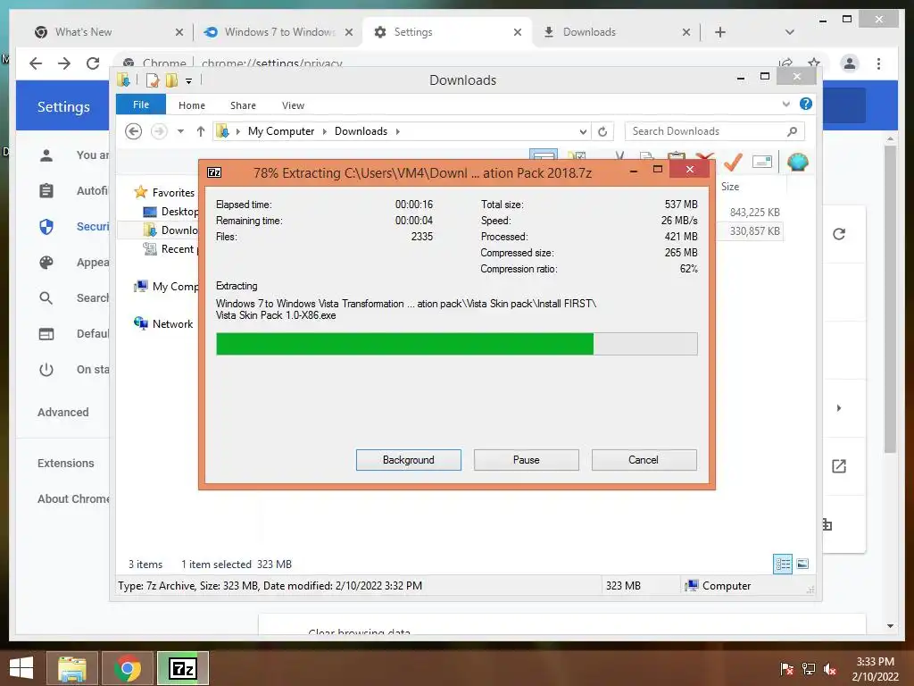The image size is (914, 686).
Task: Open the File tab in Downloads explorer
Action: coord(141,105)
